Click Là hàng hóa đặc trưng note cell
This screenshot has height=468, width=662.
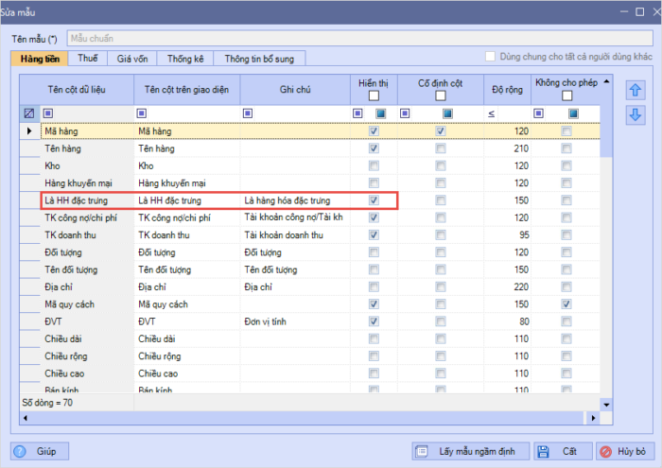tap(295, 200)
